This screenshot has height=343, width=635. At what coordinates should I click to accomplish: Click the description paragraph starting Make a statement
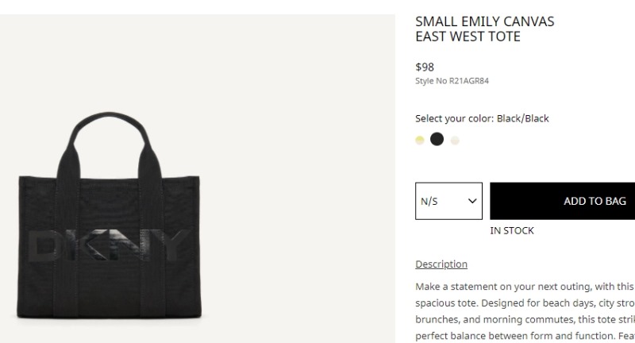pos(525,311)
